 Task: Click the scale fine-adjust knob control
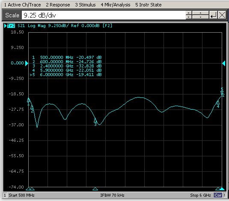[200, 15]
